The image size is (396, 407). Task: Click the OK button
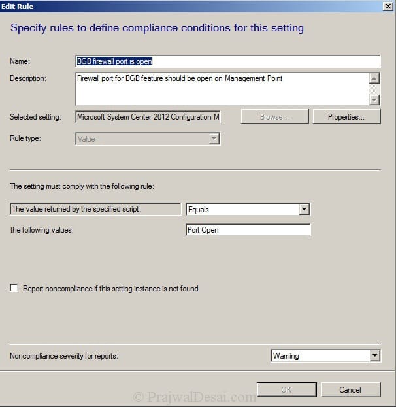(287, 389)
